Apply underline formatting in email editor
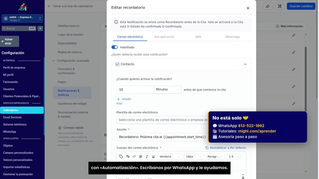The height and width of the screenshot is (179, 319). 153,156
